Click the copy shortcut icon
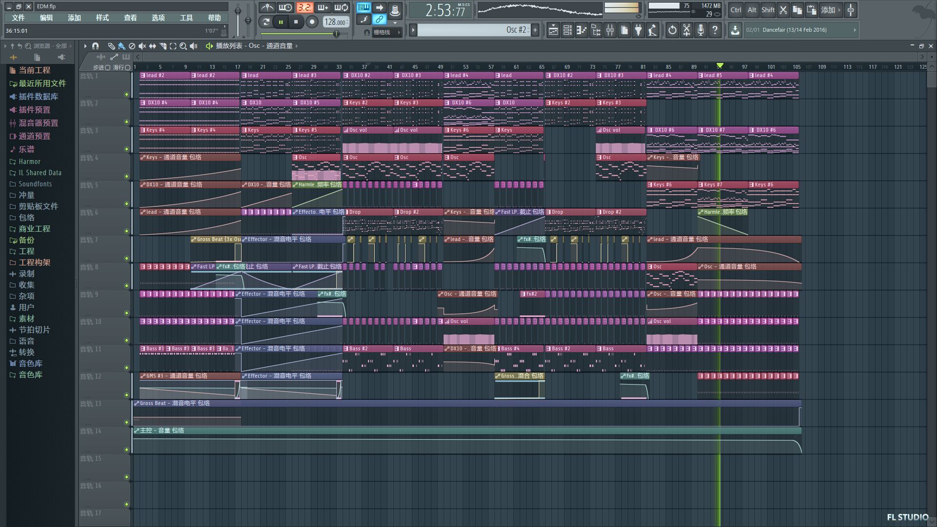This screenshot has width=937, height=527. 797,10
